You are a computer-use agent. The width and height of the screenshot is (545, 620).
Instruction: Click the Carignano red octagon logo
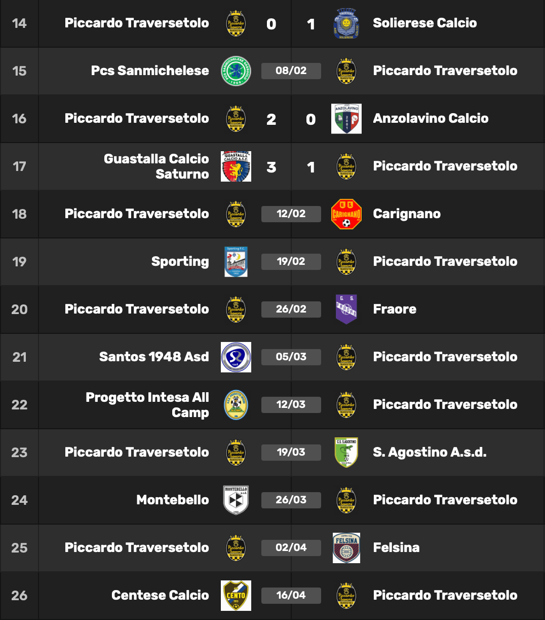346,214
